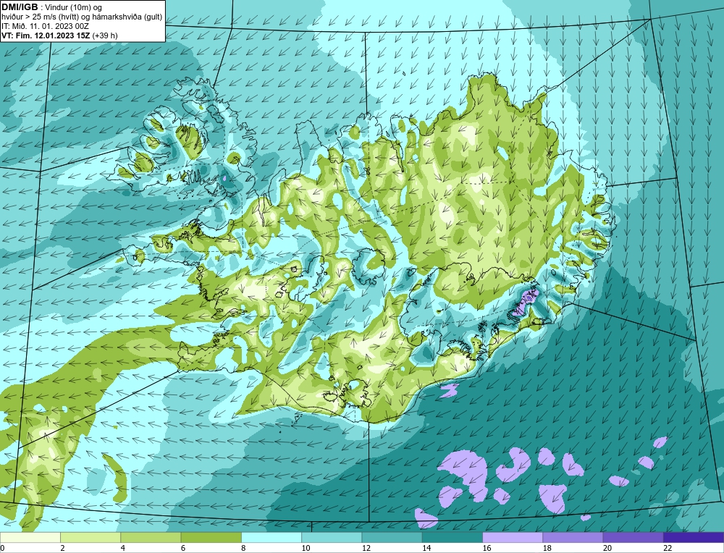Screen dimensions: 724x553
Task: Click the 0–2 m/s pale yellow legend swatch
Action: coord(30,538)
